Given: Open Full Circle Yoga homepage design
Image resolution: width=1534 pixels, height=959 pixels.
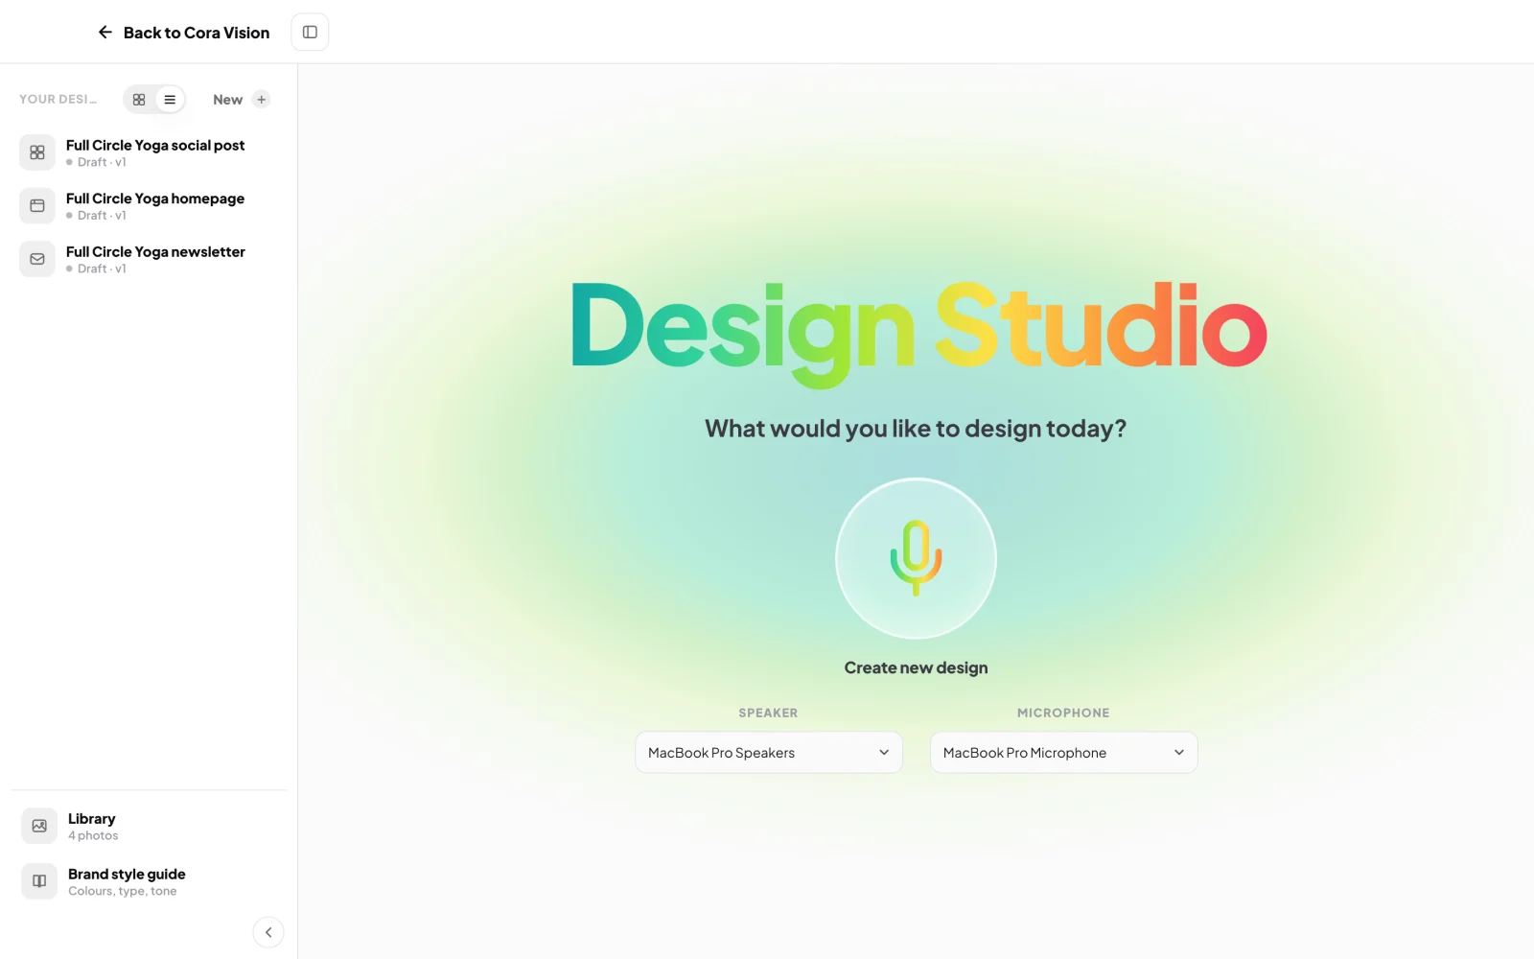Looking at the screenshot, I should (149, 205).
